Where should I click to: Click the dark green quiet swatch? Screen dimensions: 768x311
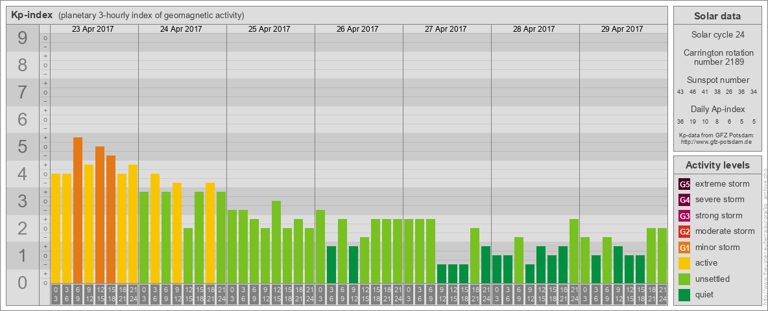[x=684, y=295]
